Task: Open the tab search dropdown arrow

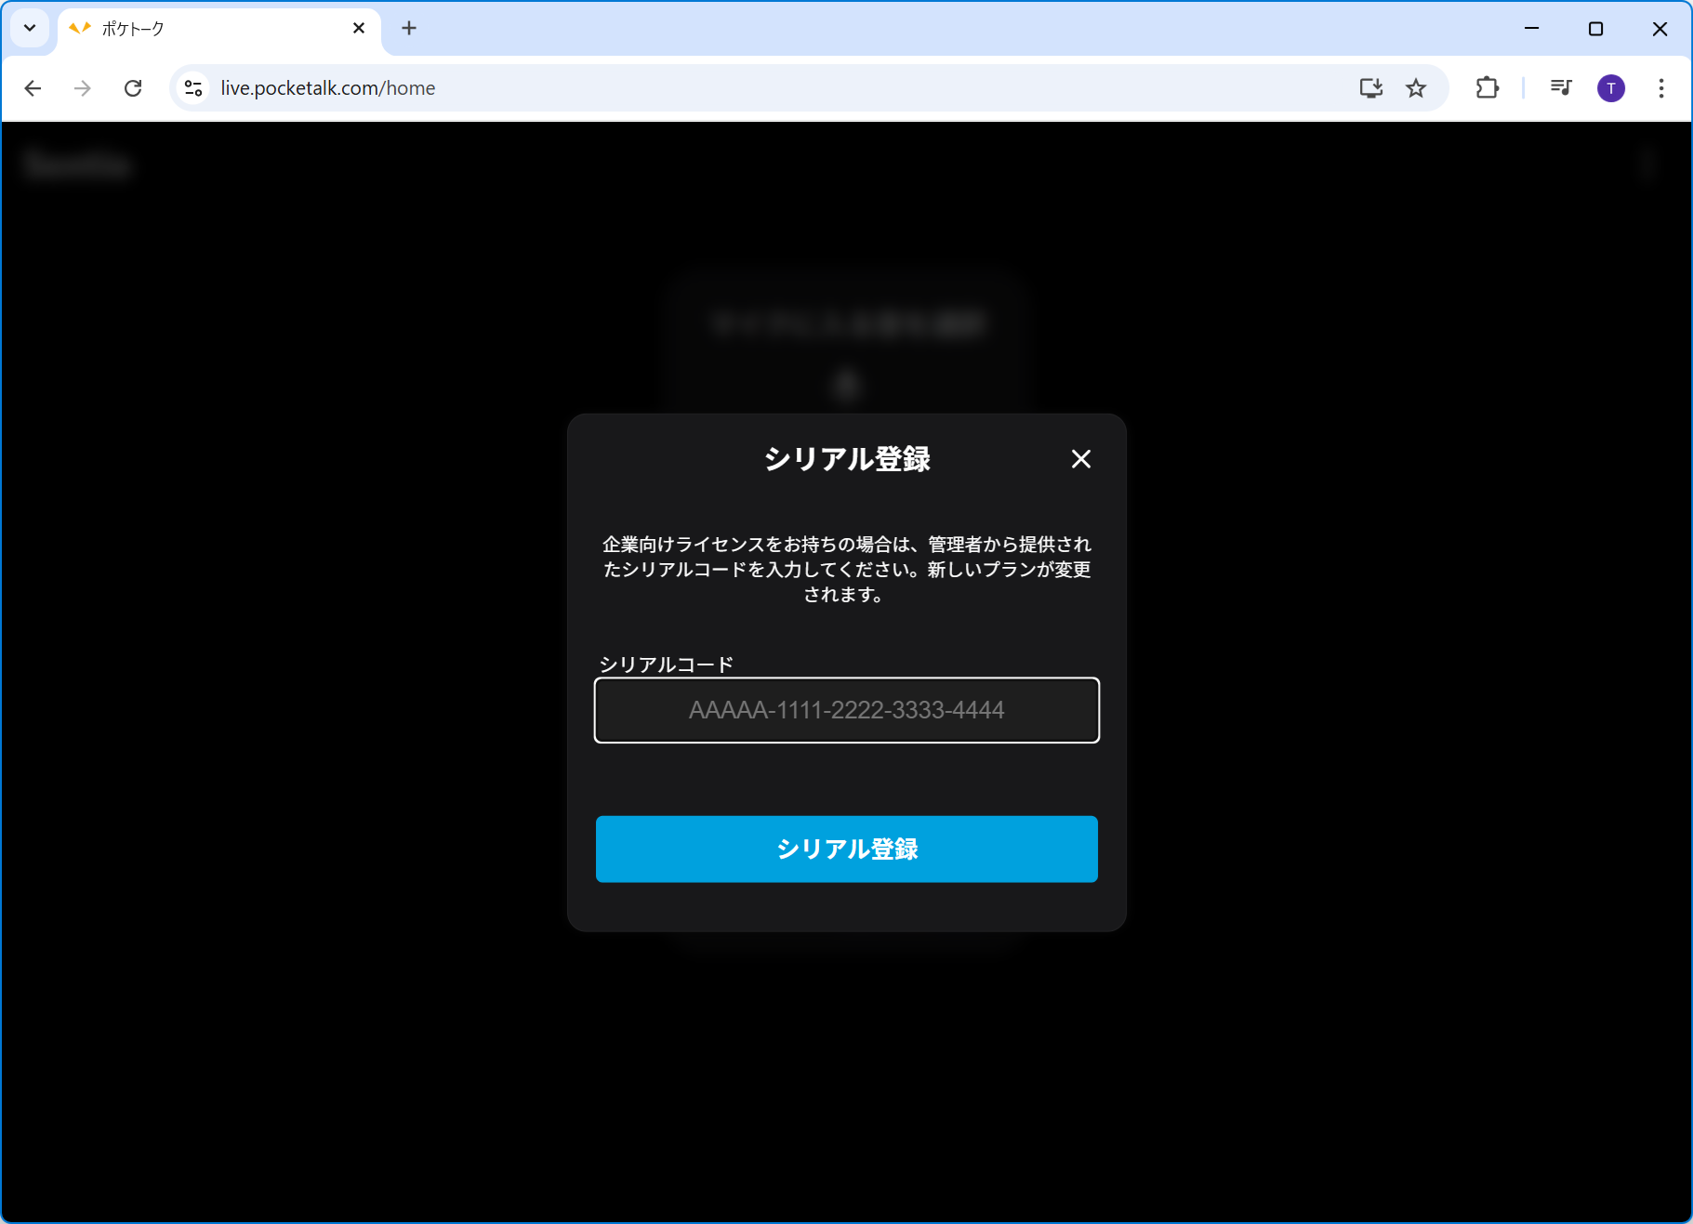Action: (x=30, y=29)
